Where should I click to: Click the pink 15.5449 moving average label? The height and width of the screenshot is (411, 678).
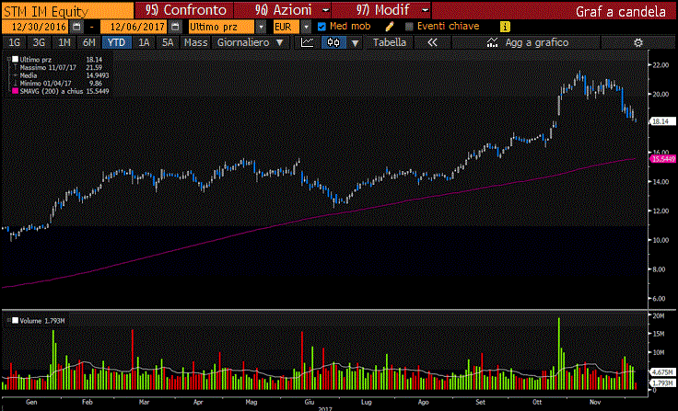(663, 159)
